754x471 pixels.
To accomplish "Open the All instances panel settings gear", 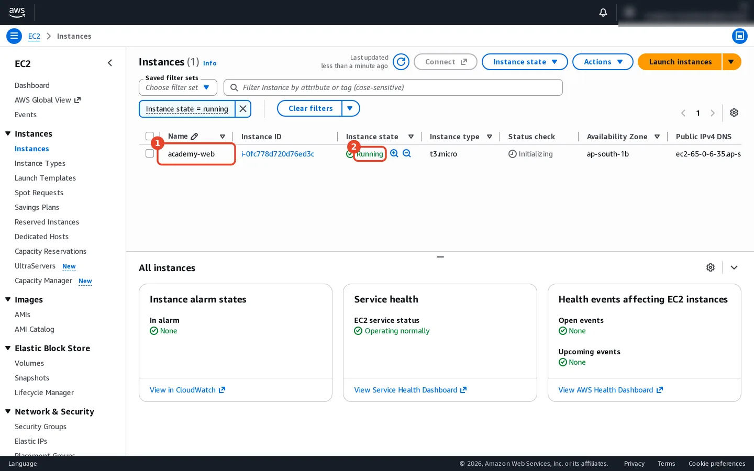I will click(711, 267).
